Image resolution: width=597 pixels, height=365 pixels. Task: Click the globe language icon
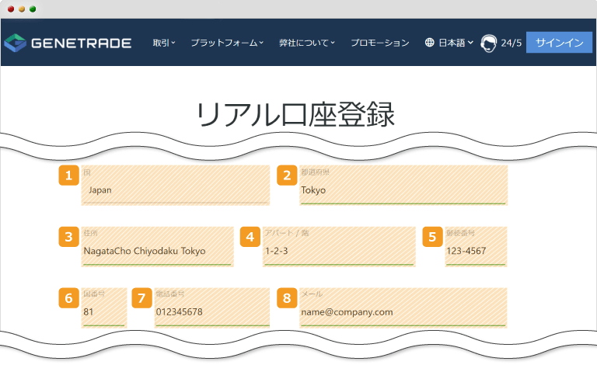tap(429, 43)
